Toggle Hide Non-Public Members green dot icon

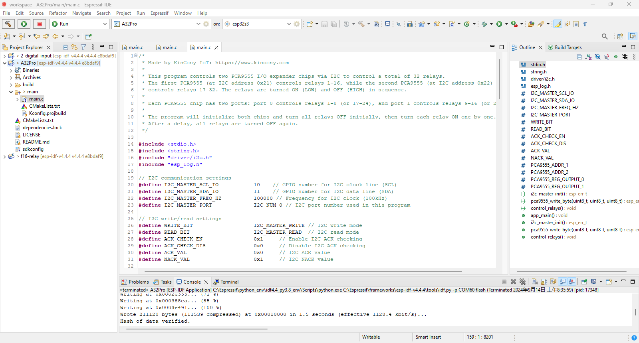click(x=616, y=57)
